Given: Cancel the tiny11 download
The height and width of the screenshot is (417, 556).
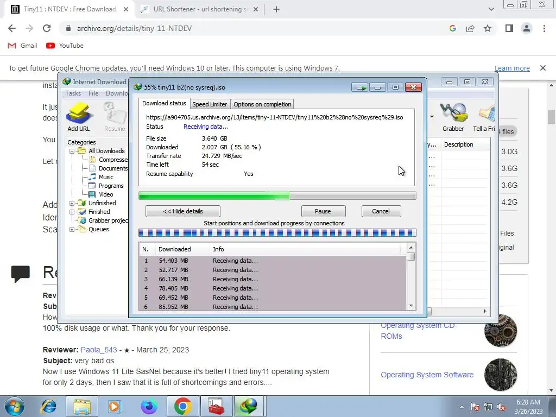Looking at the screenshot, I should (381, 211).
